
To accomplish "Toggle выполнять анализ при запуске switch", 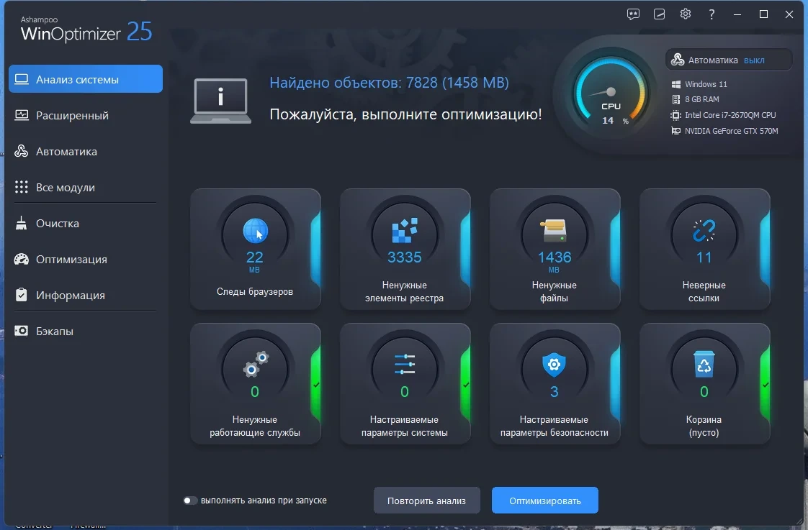I will pos(190,501).
